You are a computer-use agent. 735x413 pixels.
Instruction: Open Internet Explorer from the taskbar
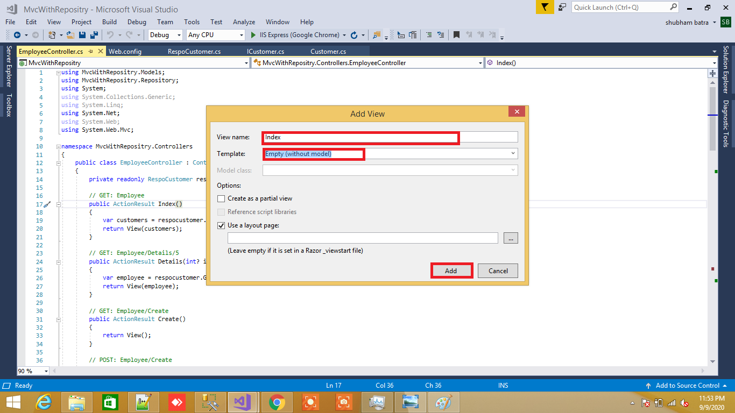tap(44, 402)
